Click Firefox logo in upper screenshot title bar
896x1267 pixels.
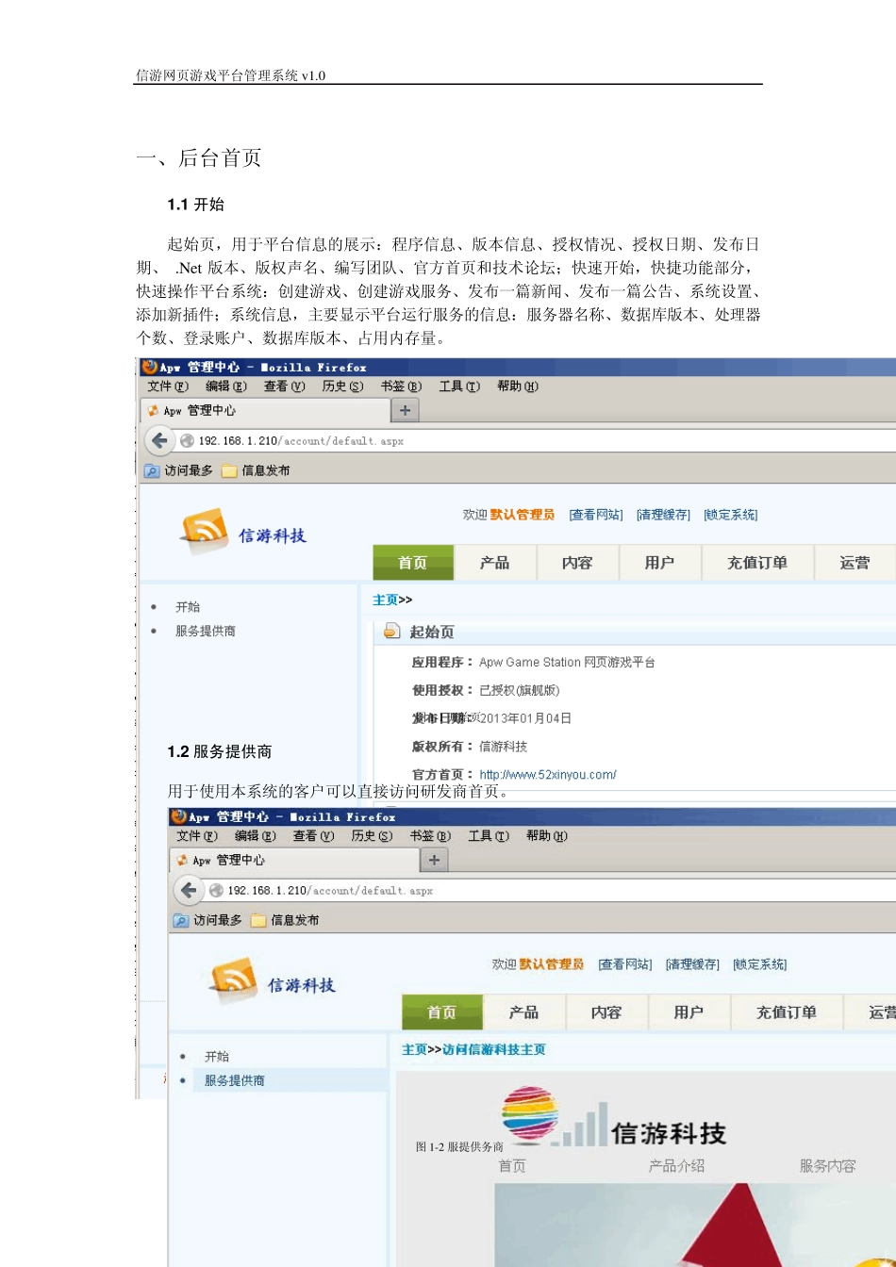pos(149,367)
